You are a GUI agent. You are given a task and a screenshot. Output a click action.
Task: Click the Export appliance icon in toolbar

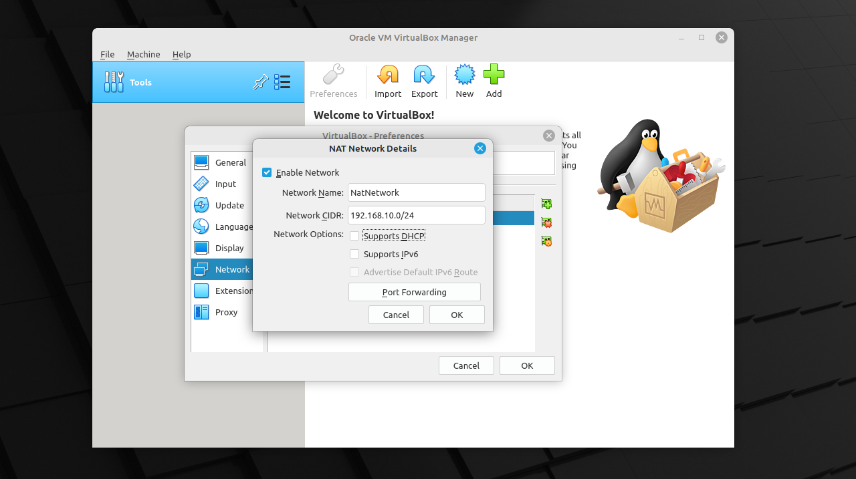424,75
